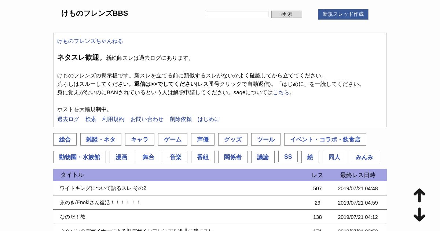The width and height of the screenshot is (440, 231).
Task: Open the こちら link about sage
Action: pos(281,92)
